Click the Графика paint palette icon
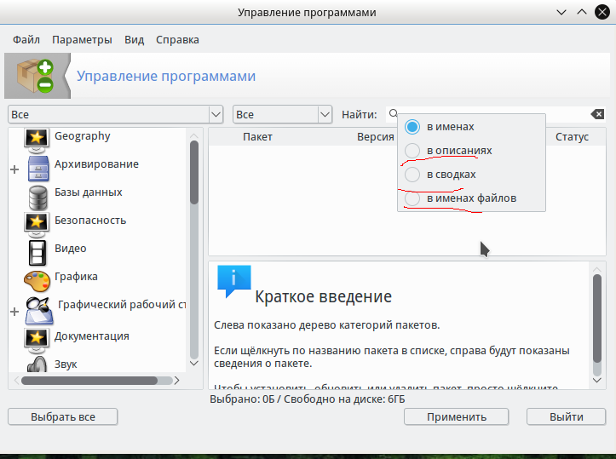Viewport: 616px width, 459px height. point(37,281)
